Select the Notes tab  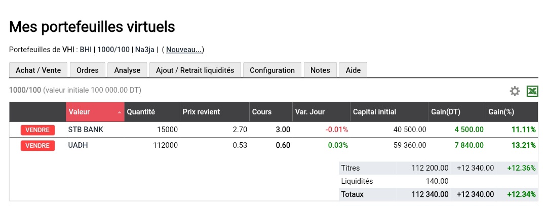tap(320, 70)
